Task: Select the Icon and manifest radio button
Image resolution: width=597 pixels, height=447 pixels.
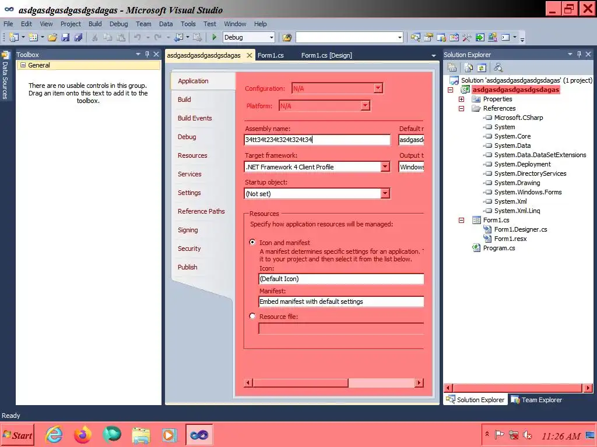Action: point(252,242)
